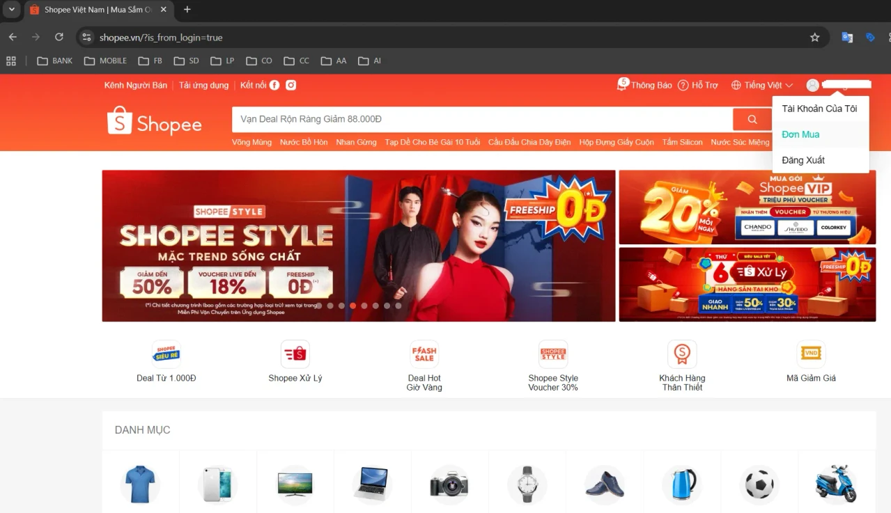Select the motorbike category icon
Viewport: 891px width, 513px height.
coord(837,484)
